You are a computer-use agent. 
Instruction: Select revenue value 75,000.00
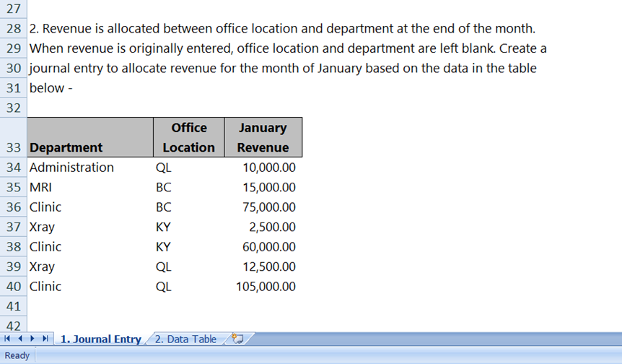(263, 207)
